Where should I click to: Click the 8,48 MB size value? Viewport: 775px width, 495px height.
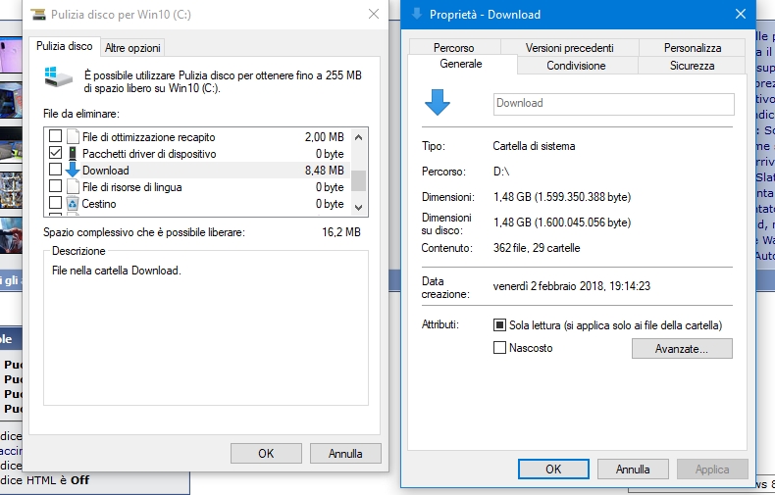(325, 171)
